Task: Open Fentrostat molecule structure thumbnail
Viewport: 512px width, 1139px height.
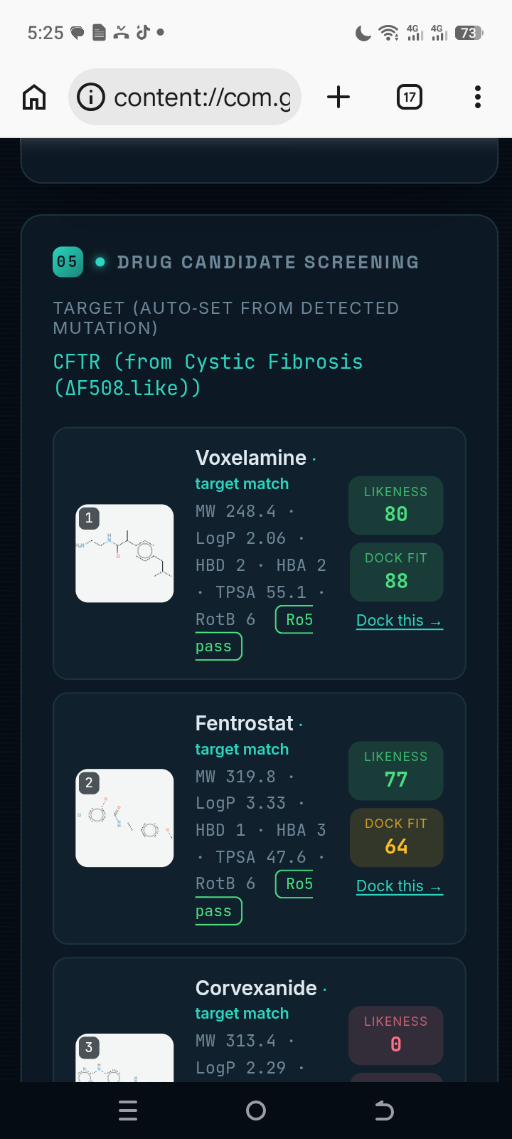Action: pyautogui.click(x=124, y=818)
